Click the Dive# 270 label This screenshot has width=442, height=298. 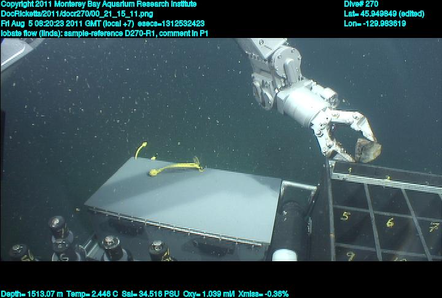(x=362, y=4)
